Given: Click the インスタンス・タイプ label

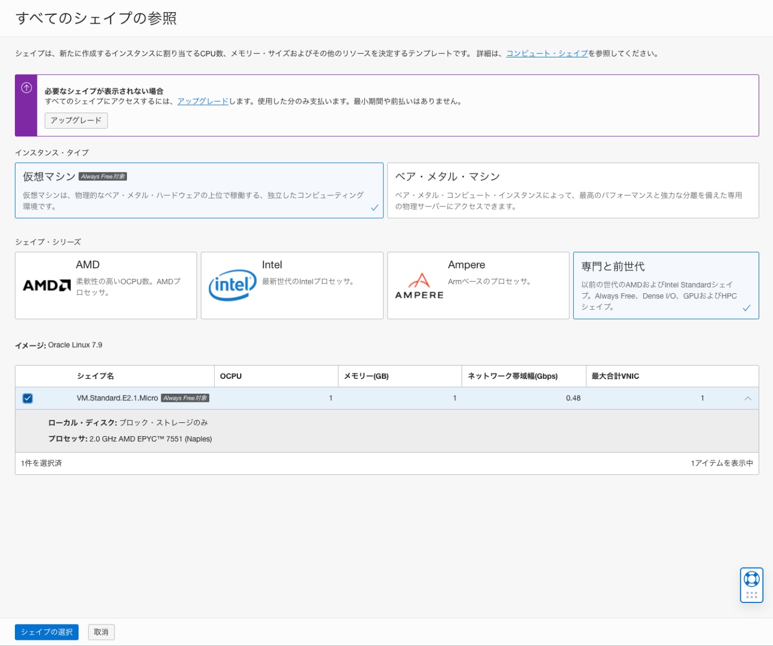Looking at the screenshot, I should 52,152.
